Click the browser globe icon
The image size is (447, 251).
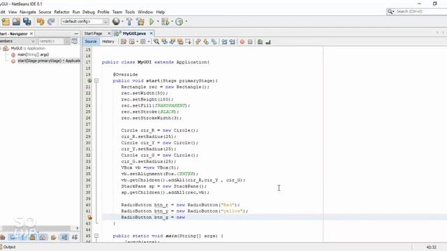116,22
